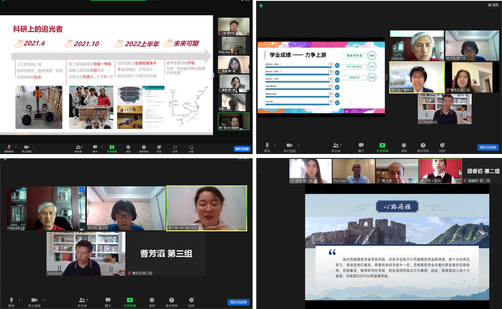
Task: Stop video in the 科研上的追光者 window
Action: tap(27, 149)
